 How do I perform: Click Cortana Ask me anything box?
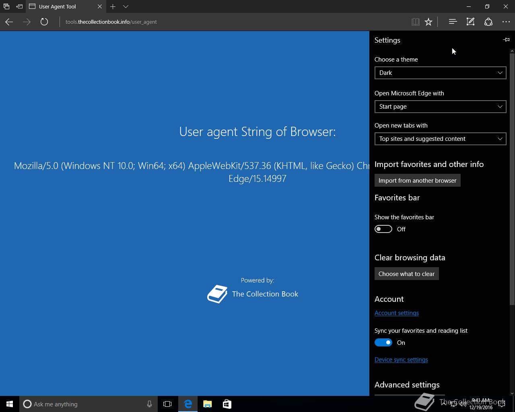(x=88, y=404)
